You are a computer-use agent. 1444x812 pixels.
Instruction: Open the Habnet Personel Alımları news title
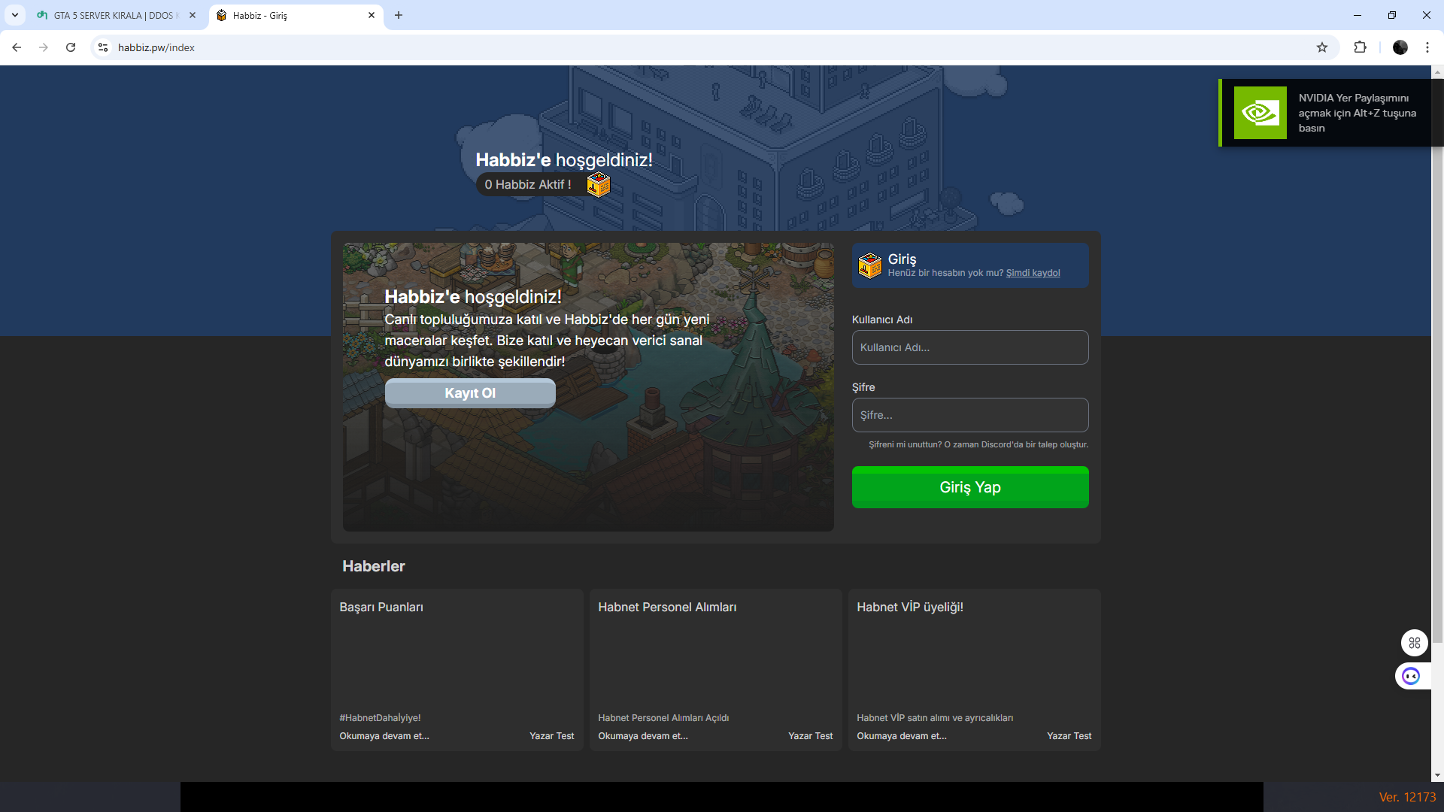point(667,607)
